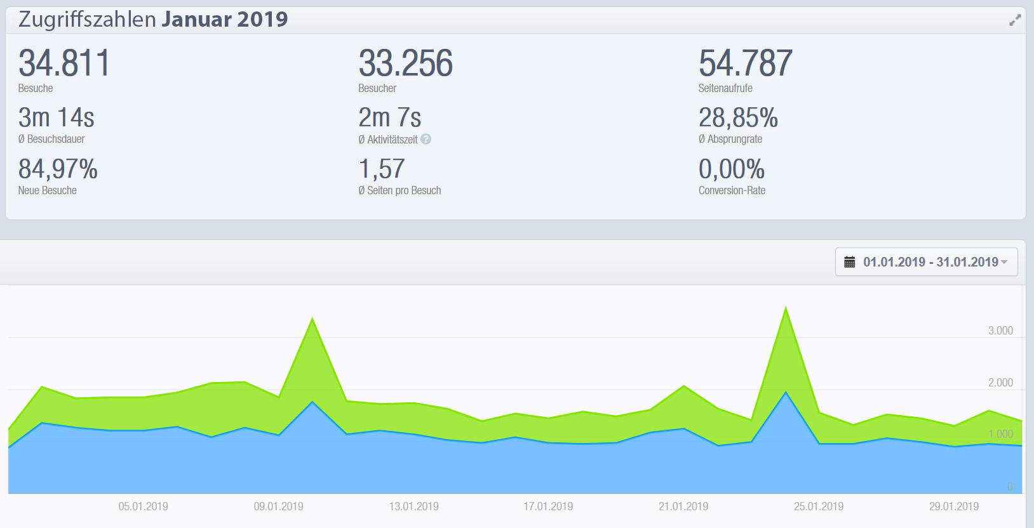Click the Zugriffszahlen Januar 2019 heading
This screenshot has width=1034, height=528.
click(153, 20)
